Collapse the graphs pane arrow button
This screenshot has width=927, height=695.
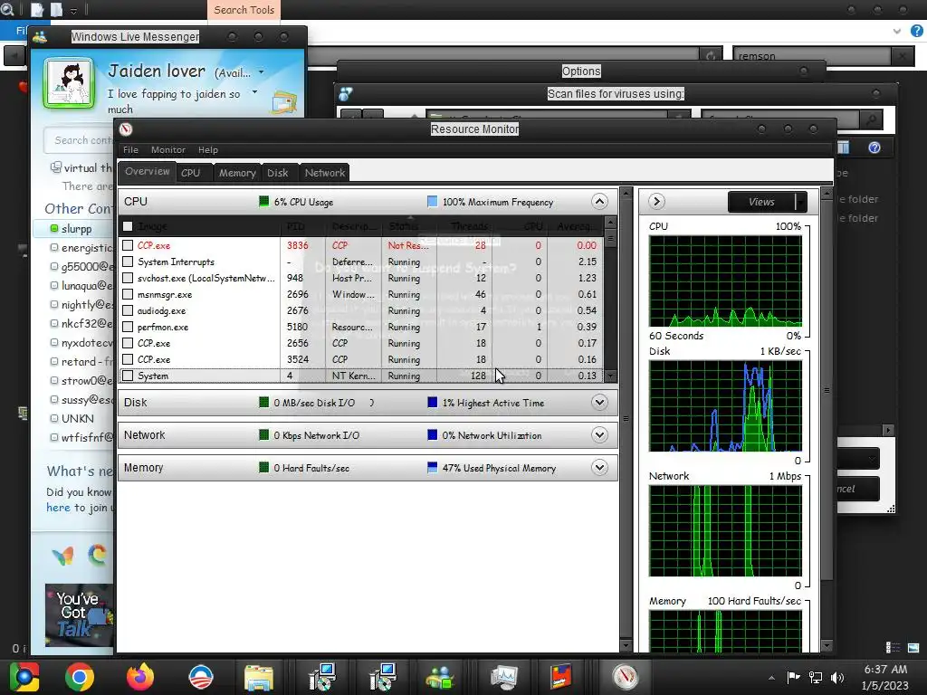tap(656, 202)
